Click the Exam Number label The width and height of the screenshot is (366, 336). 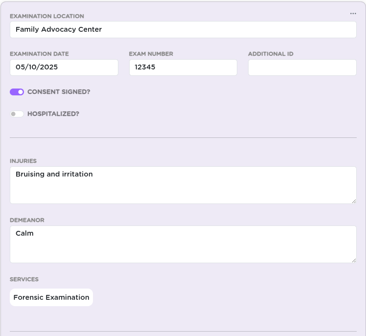pyautogui.click(x=151, y=54)
